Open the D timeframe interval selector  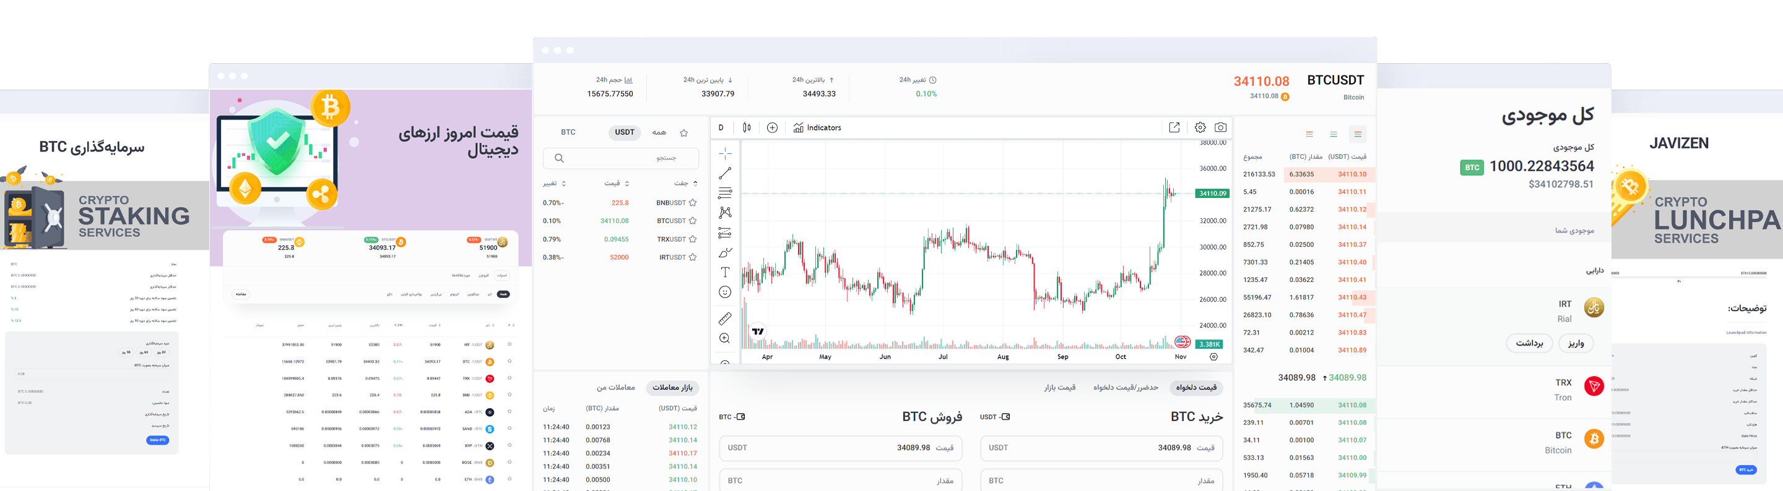[721, 127]
